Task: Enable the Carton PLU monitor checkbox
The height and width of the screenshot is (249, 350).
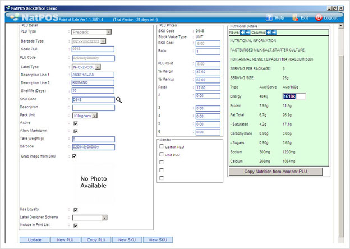Action: click(162, 146)
